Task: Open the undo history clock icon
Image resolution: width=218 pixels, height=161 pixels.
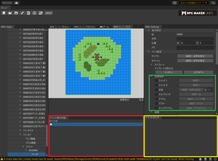Action: [175, 3]
